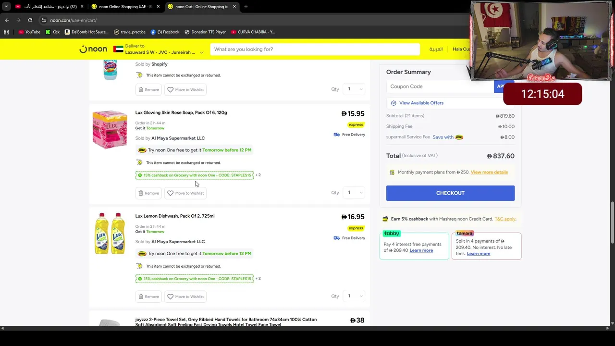The width and height of the screenshot is (615, 346).
Task: Click the CHECKOUT button
Action: click(x=450, y=193)
